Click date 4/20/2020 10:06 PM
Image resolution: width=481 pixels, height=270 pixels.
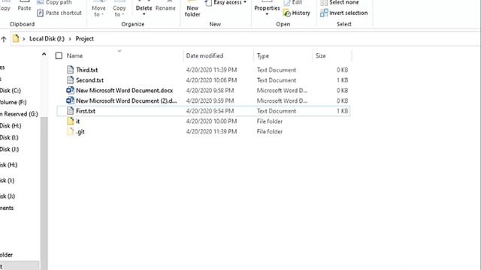[211, 80]
